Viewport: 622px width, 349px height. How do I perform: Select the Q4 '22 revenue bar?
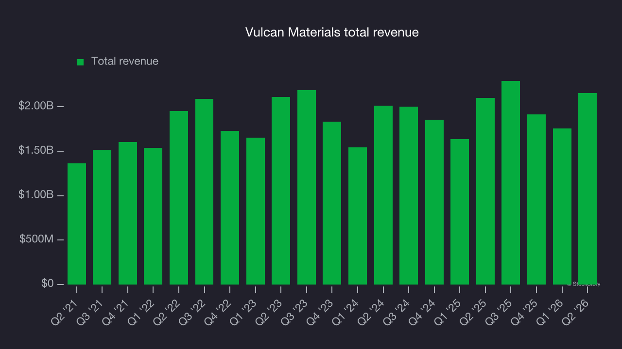[230, 207]
